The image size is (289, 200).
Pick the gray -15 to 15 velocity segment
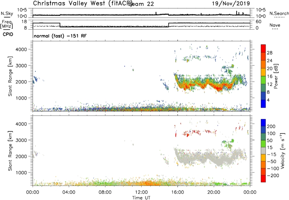[263, 151]
